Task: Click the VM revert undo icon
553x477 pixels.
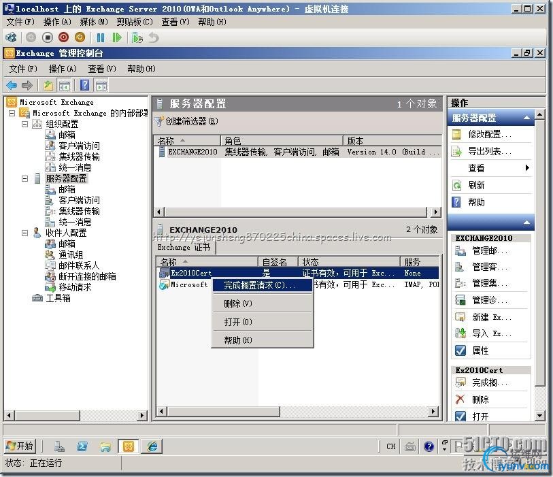Action: (x=154, y=37)
